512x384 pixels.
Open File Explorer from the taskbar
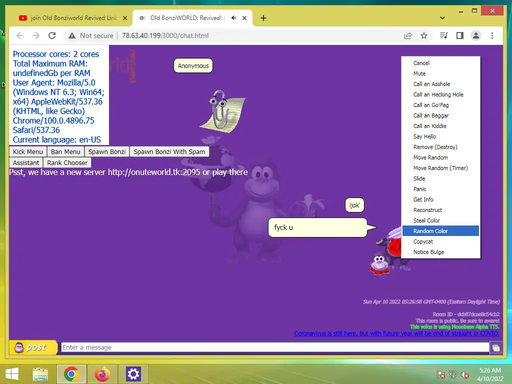(40, 374)
